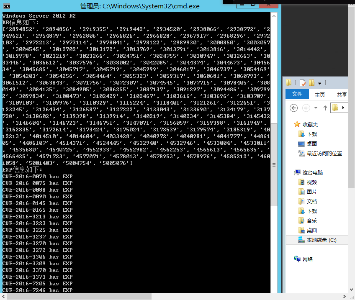Viewport: 355px width, 300px height.
Task: Click the 'EXP信息如下:' heading line
Action: (22, 170)
